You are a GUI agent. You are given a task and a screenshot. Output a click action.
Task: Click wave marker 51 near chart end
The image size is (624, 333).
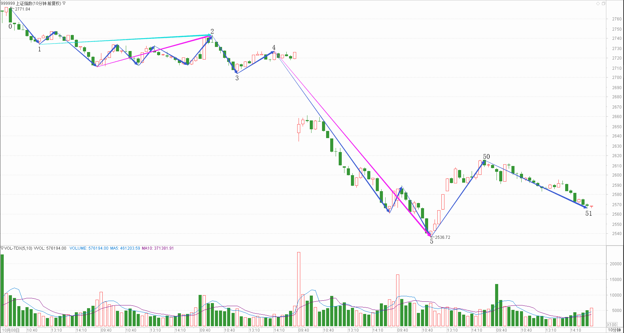coord(588,214)
